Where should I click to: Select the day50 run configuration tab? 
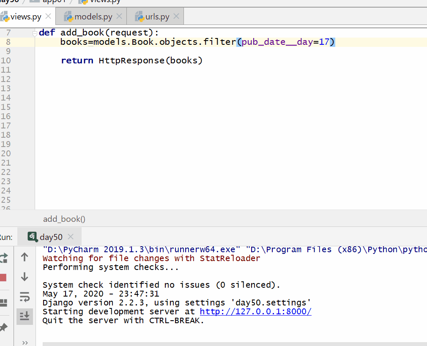click(x=51, y=237)
